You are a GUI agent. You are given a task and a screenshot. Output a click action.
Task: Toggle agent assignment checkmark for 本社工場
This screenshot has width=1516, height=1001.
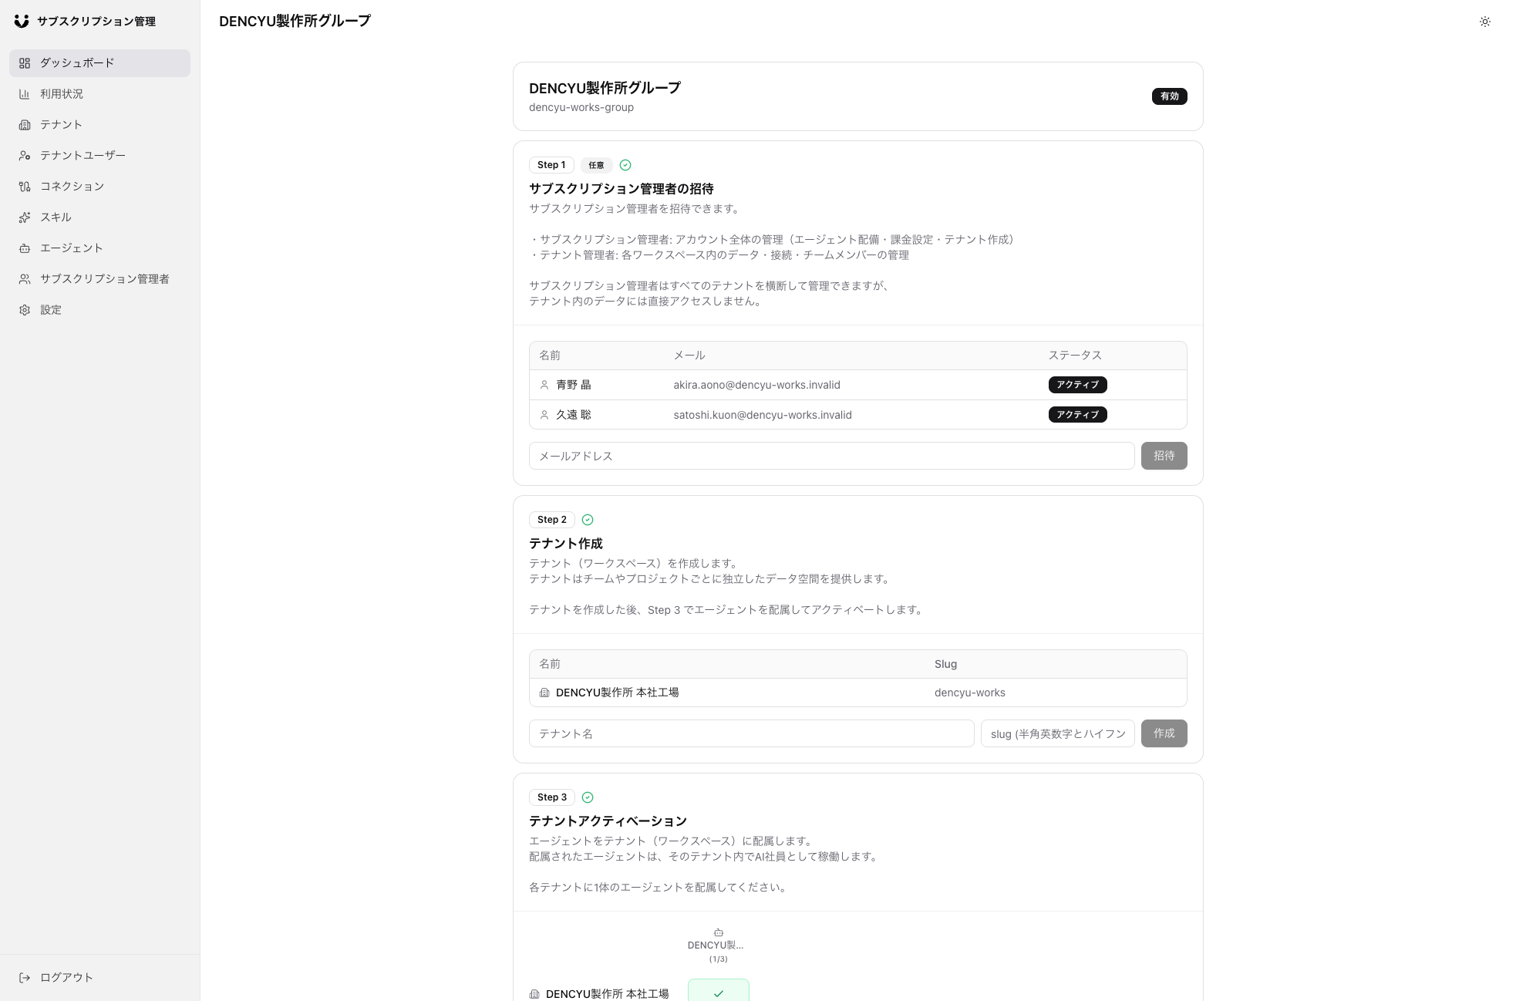719,990
